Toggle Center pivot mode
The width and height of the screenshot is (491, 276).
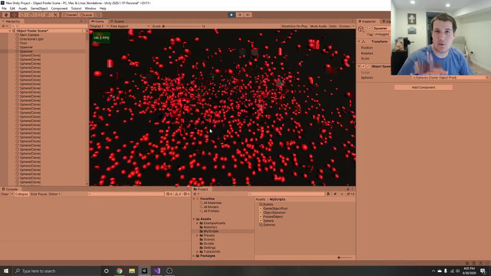pyautogui.click(x=70, y=15)
